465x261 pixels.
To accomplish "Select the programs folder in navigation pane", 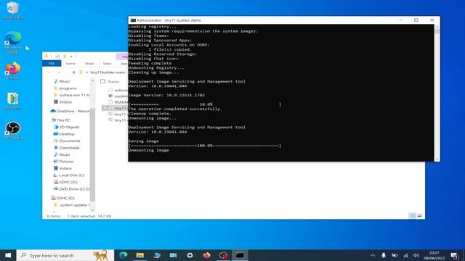I will pyautogui.click(x=68, y=88).
